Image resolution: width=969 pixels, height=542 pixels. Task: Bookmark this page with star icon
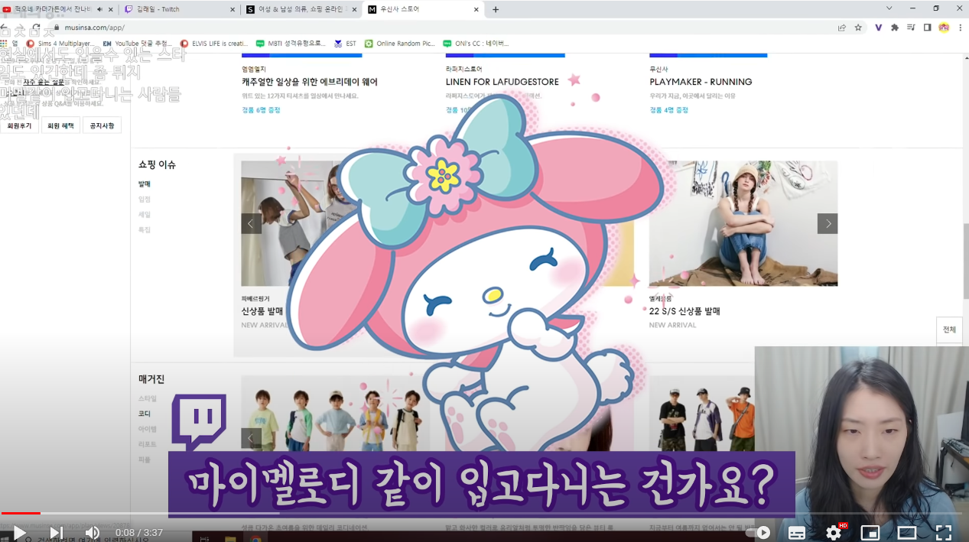click(x=858, y=28)
